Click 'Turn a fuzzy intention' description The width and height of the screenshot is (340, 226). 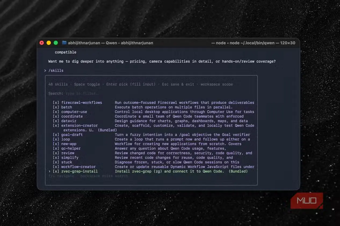[182, 135]
